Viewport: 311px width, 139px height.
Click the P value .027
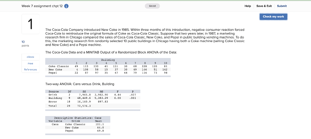[x=133, y=95]
